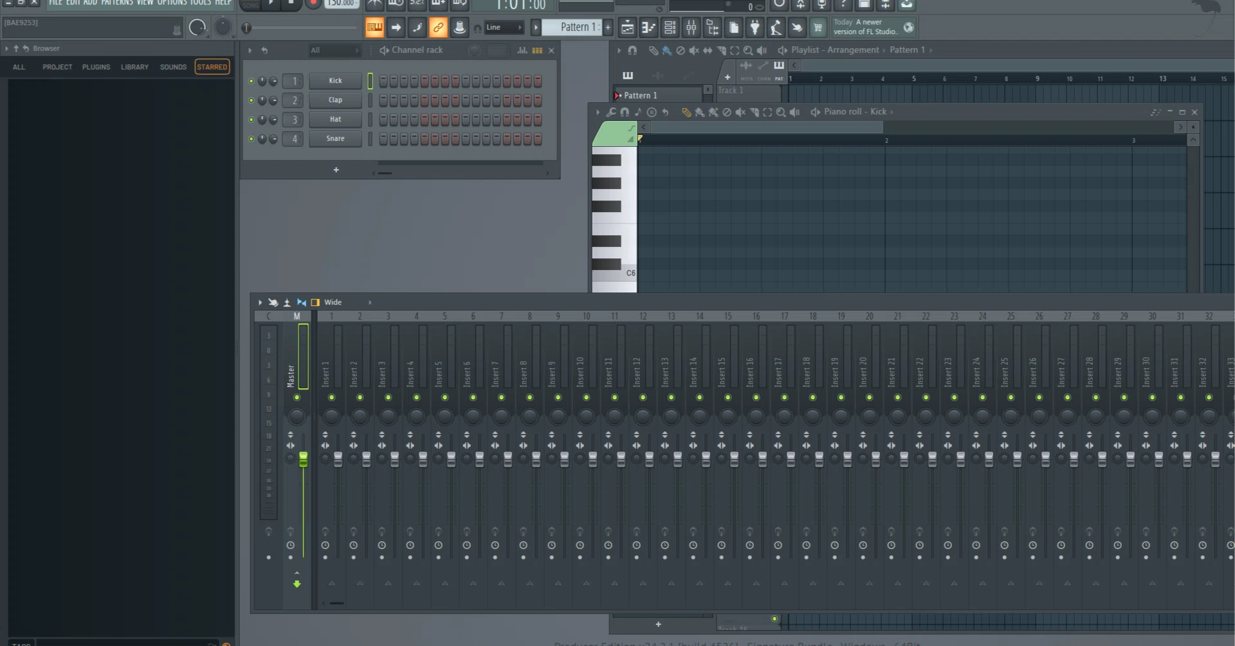
Task: Select the Playlist draw pencil tool
Action: click(653, 50)
